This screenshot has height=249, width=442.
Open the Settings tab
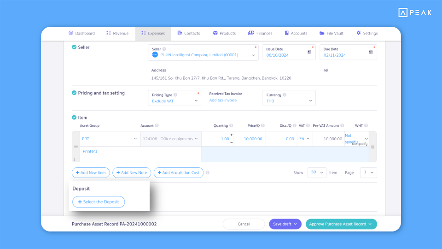pyautogui.click(x=367, y=33)
